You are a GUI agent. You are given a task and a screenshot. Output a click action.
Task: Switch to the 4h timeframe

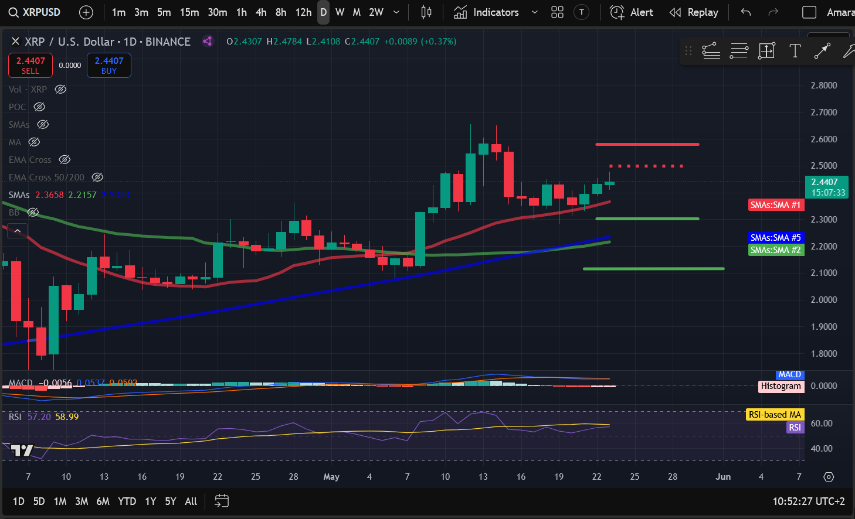pyautogui.click(x=261, y=12)
